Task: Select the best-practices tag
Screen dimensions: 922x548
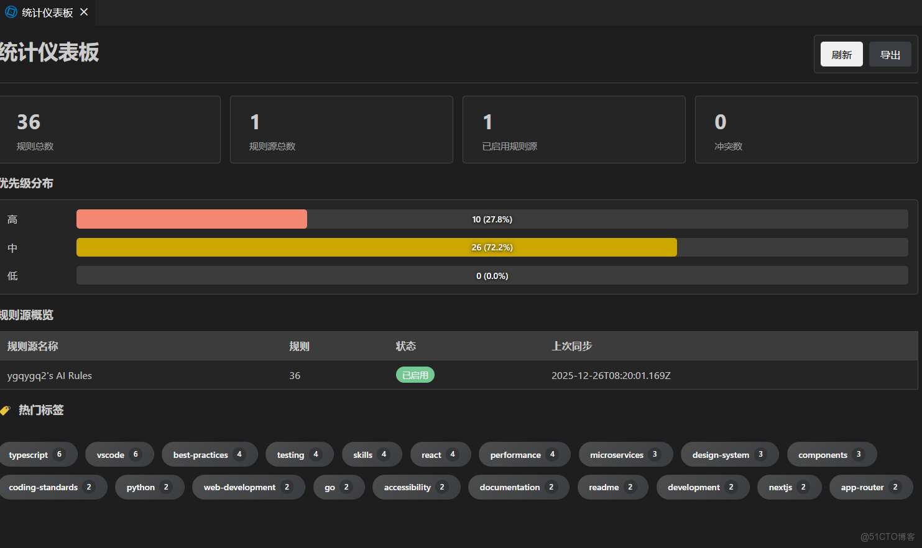Action: coord(210,454)
